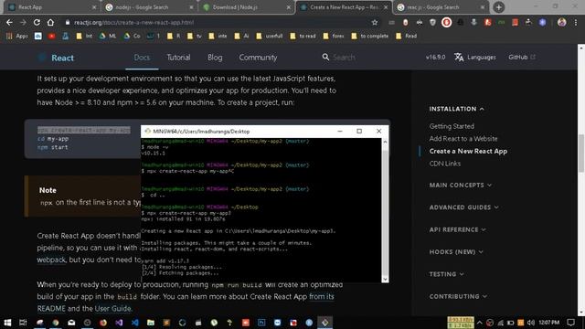Click the terminal scrollbar down arrow
Screen dimensions: 585x329
[x=385, y=279]
